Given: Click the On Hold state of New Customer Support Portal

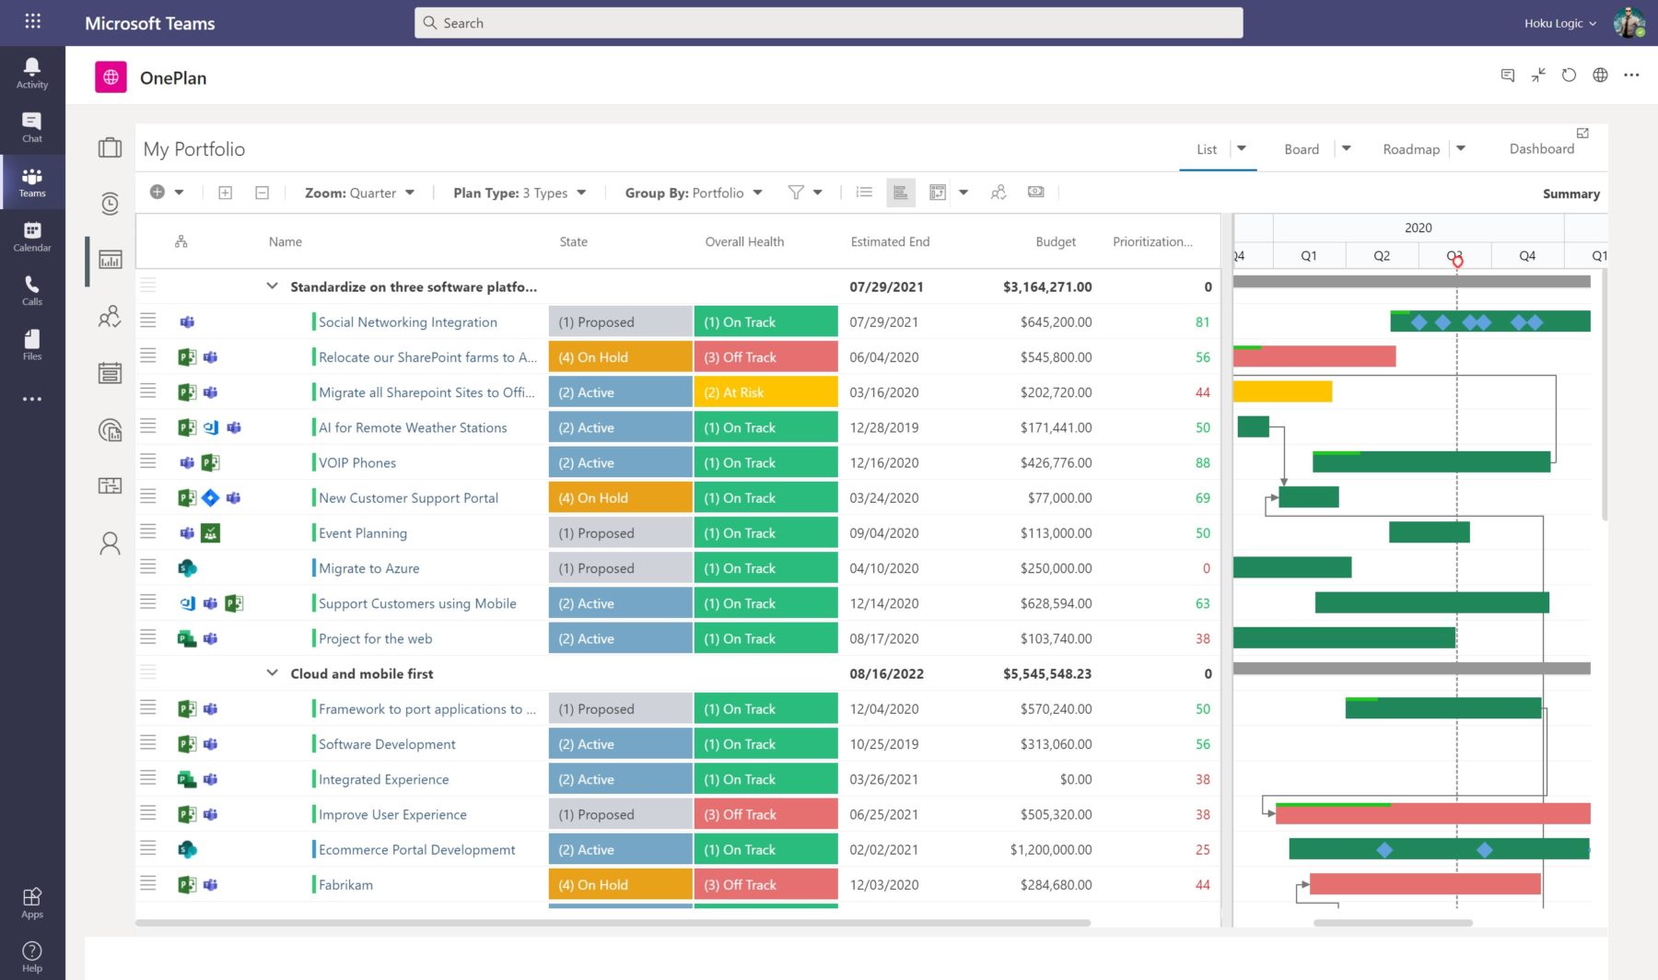Looking at the screenshot, I should (620, 497).
